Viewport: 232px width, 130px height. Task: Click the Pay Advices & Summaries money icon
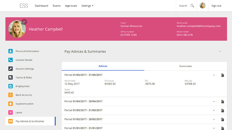click(x=10, y=121)
